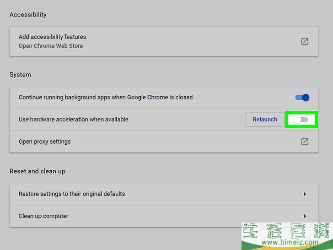Click the 'Accessibility' section heading
Screen dimensions: 333x250
click(x=28, y=15)
